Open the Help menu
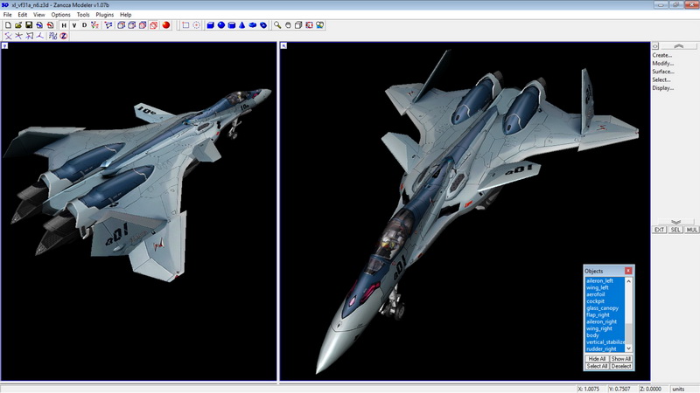 (125, 15)
